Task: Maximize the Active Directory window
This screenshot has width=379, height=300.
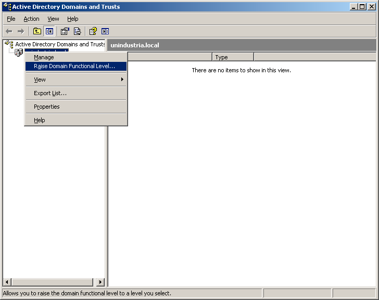Action: pos(362,7)
